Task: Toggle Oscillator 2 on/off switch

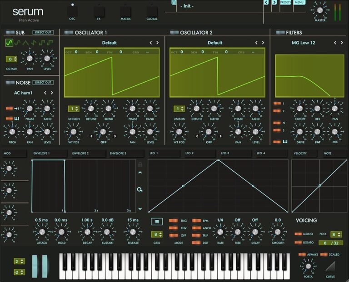Action: click(174, 33)
